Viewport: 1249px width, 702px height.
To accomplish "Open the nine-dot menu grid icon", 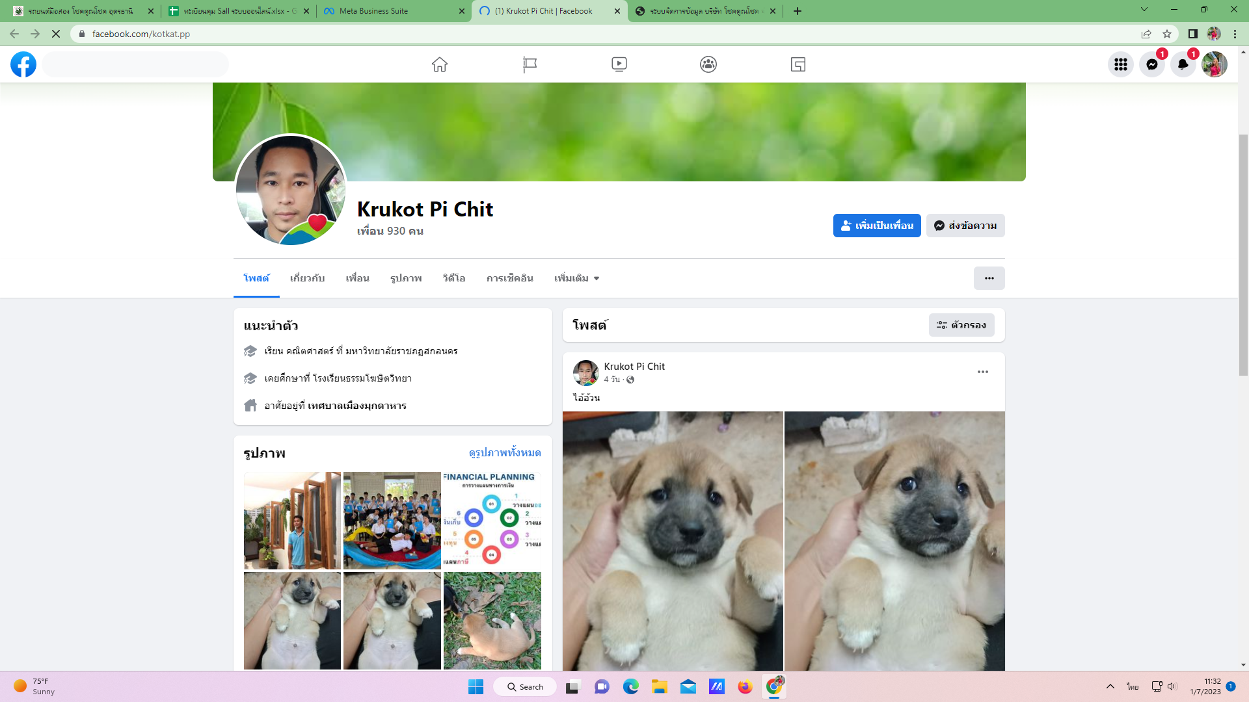I will (x=1120, y=64).
